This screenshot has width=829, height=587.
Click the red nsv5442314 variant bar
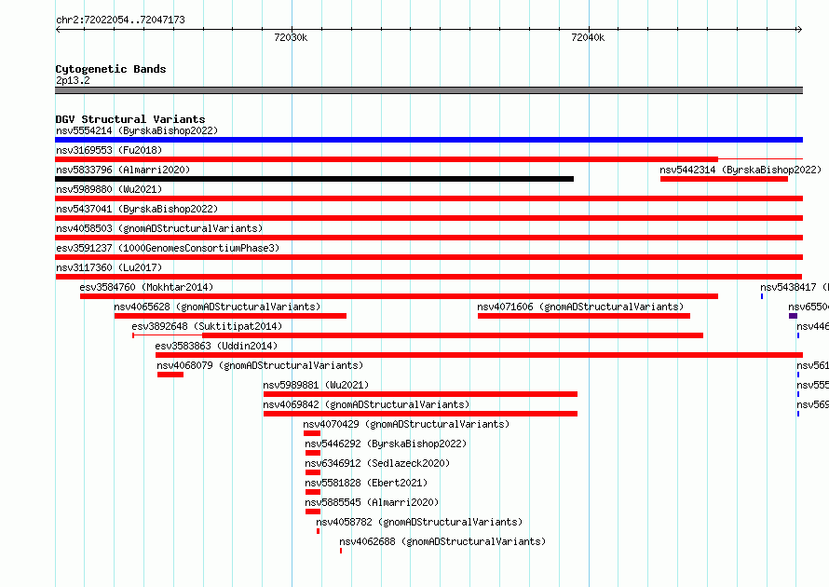click(724, 179)
